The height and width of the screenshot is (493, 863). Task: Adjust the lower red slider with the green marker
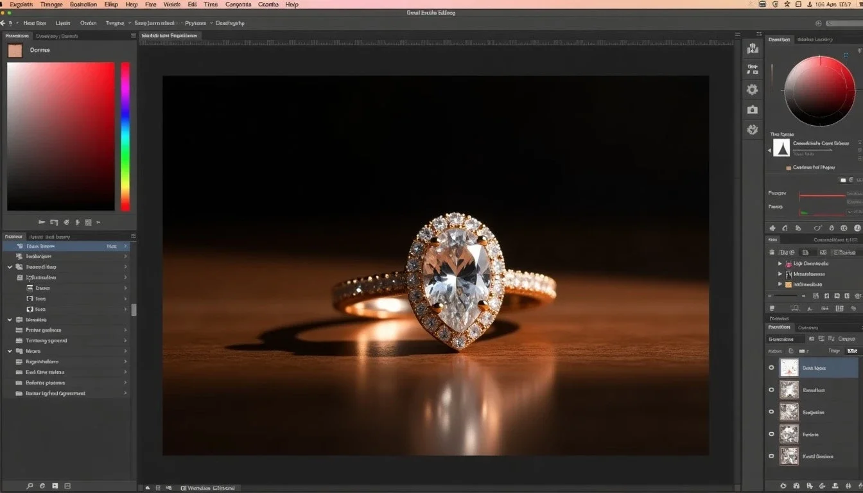[x=822, y=212]
